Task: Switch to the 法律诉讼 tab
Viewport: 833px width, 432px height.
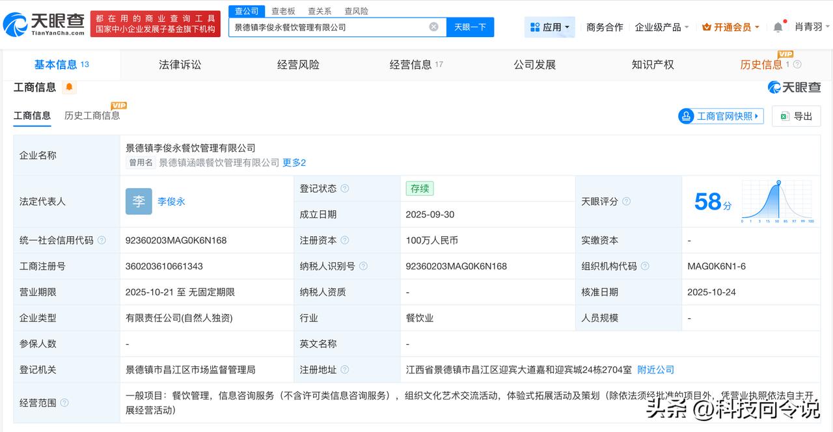Action: click(x=180, y=64)
